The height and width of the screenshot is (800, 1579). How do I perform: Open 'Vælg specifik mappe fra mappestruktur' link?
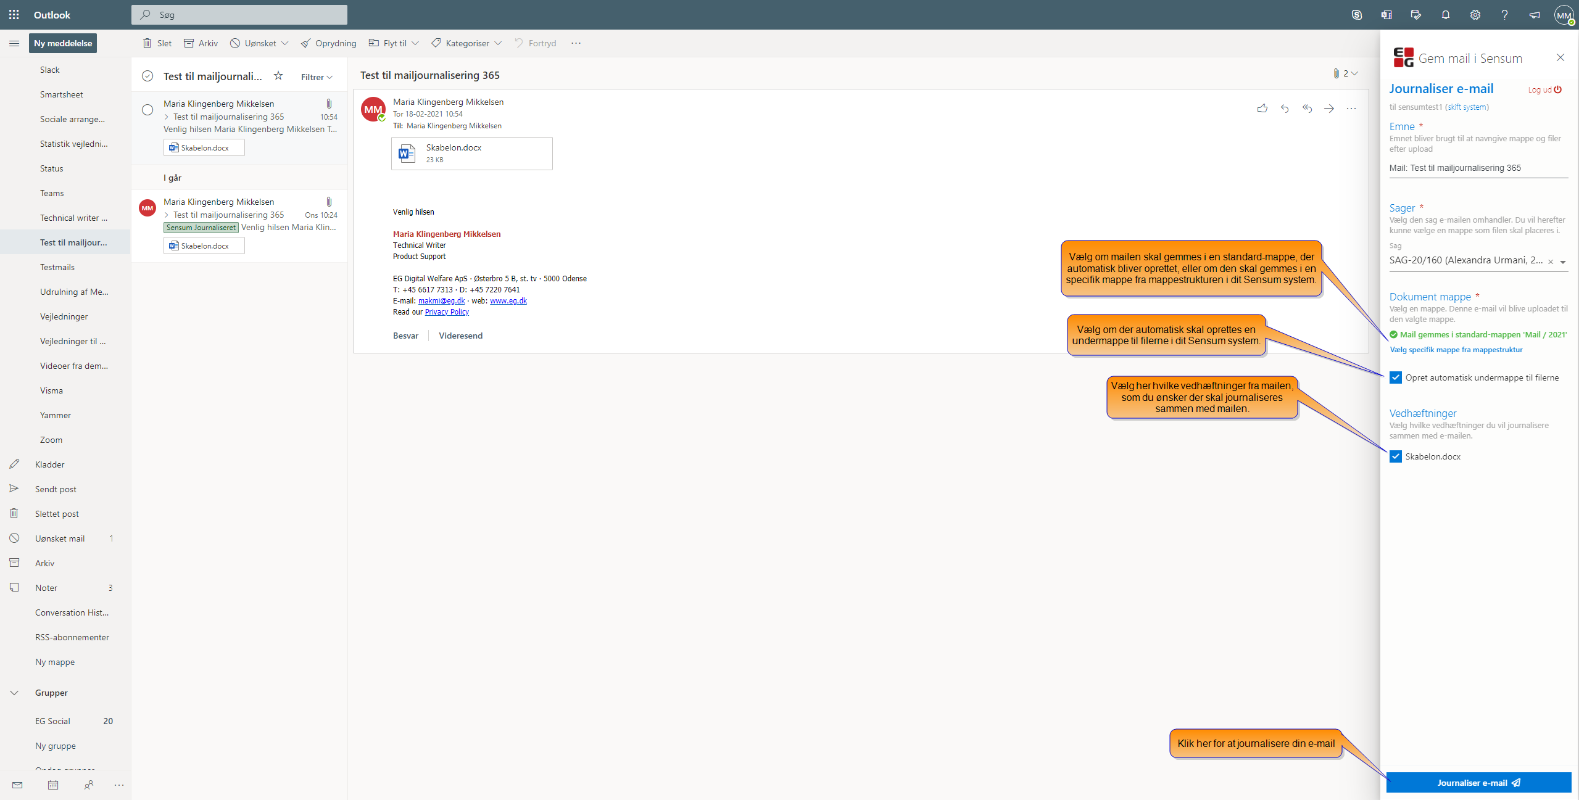coord(1456,350)
